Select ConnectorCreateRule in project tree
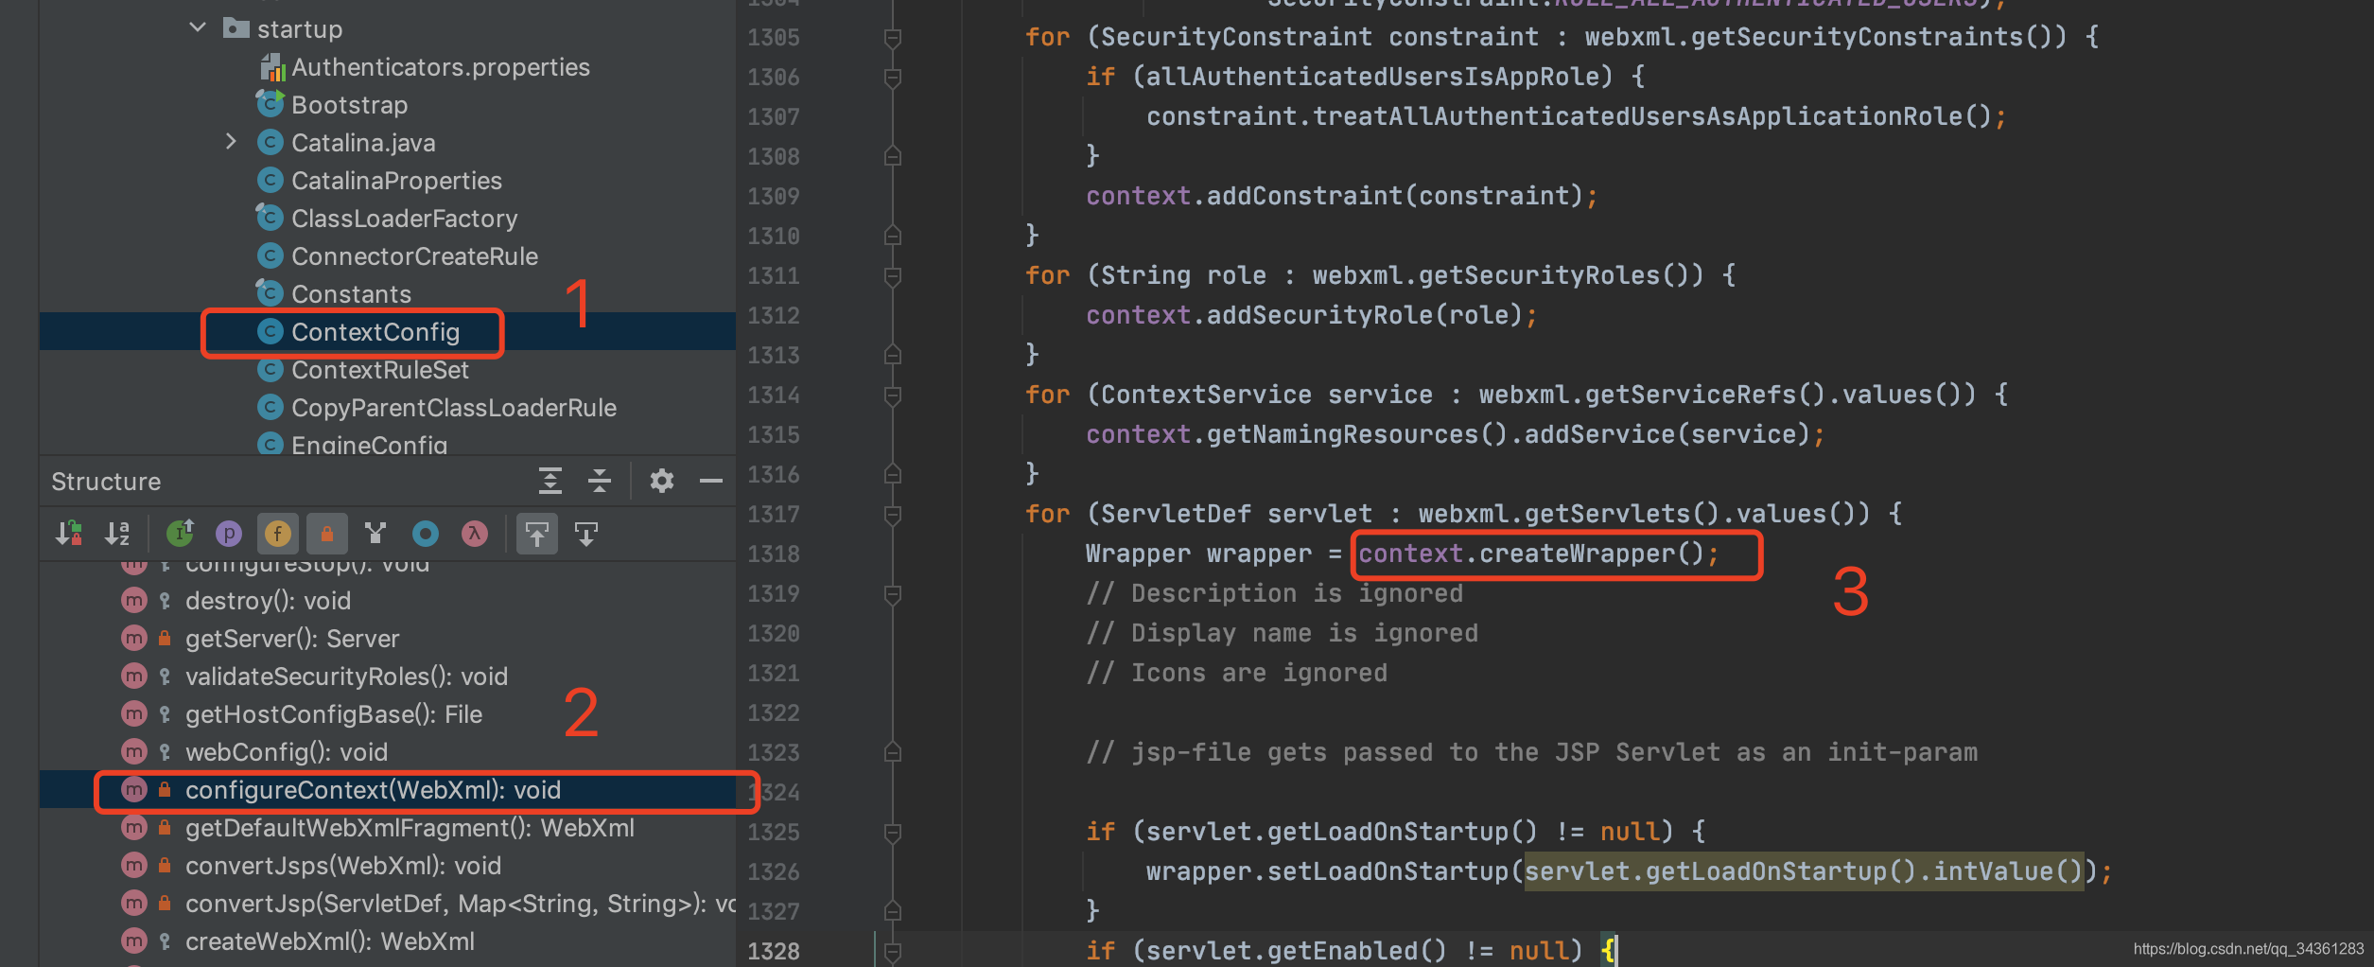 click(414, 255)
